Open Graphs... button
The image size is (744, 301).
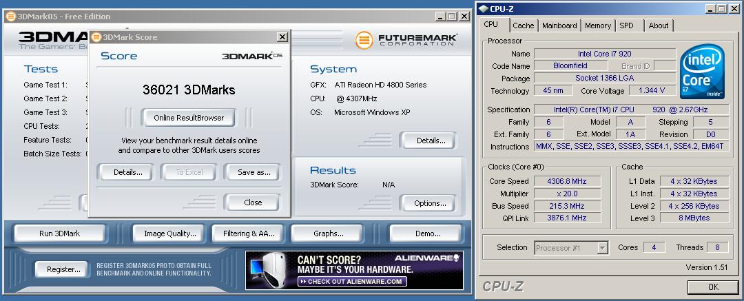pyautogui.click(x=329, y=233)
